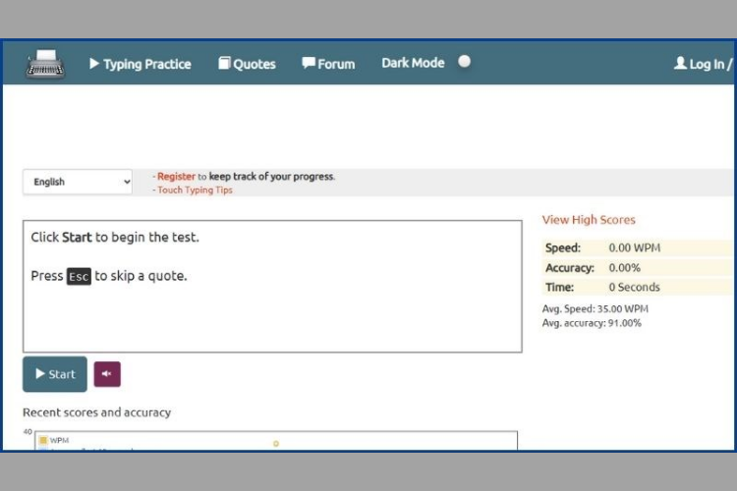Click the Accuracy 0.00% value

click(x=624, y=268)
